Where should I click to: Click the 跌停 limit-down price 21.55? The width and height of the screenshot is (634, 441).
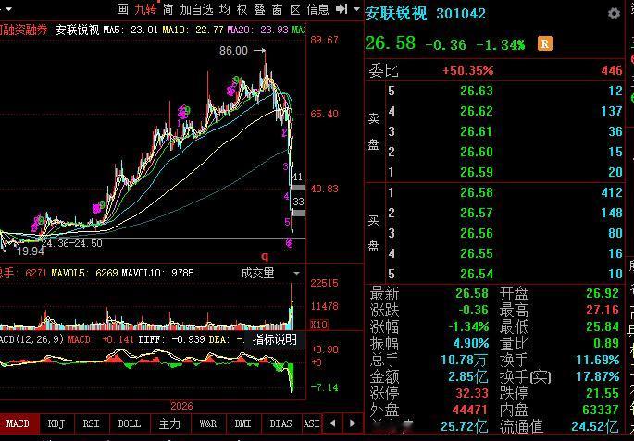tap(603, 393)
